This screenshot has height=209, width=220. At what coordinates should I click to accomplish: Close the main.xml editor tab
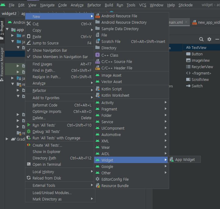click(x=186, y=22)
